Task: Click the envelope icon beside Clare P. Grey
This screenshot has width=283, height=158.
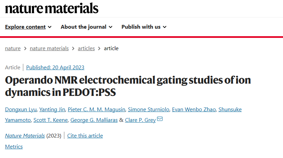Action: 160,119
